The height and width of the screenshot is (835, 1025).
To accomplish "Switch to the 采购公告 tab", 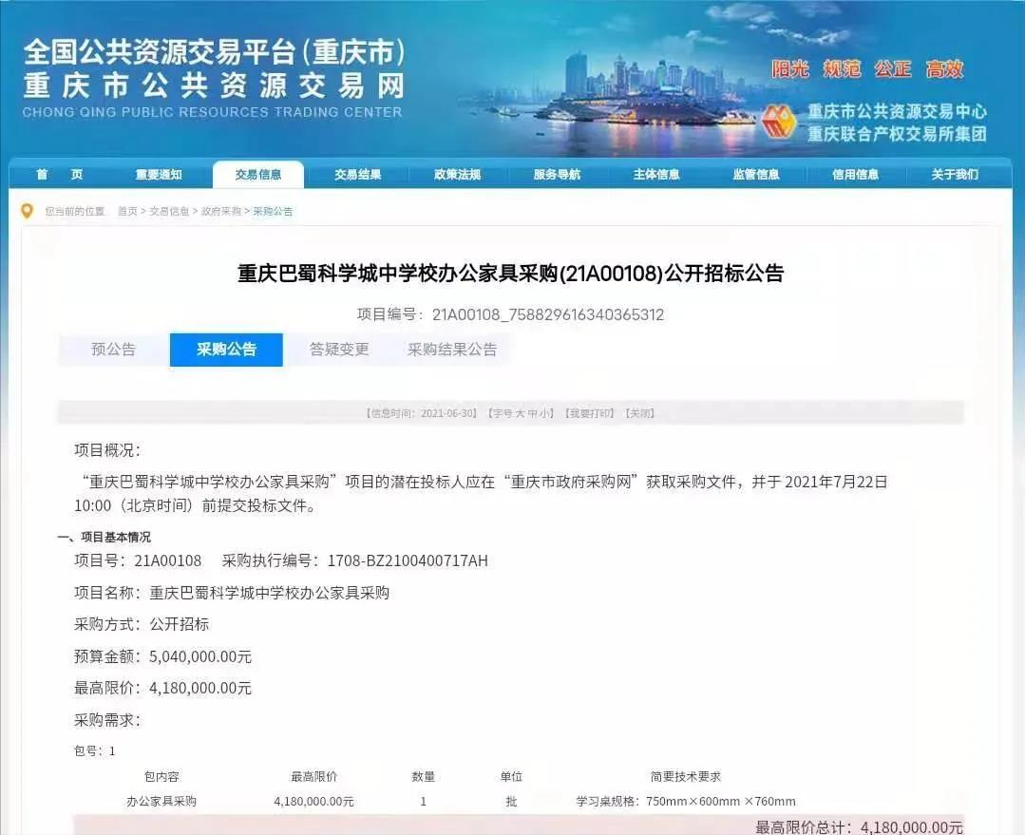I will (226, 350).
